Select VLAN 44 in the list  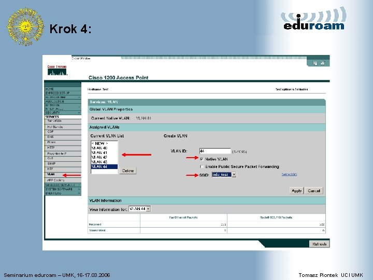(104, 166)
